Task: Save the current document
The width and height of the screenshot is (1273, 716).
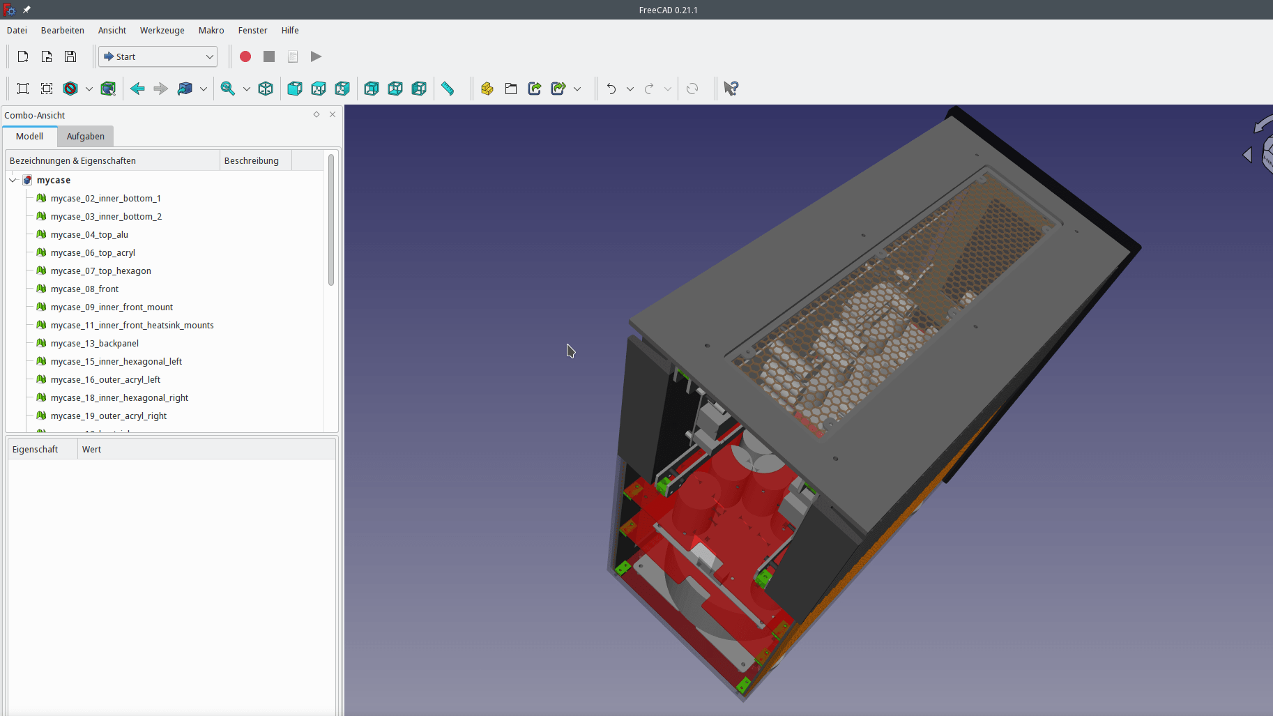Action: (x=70, y=56)
